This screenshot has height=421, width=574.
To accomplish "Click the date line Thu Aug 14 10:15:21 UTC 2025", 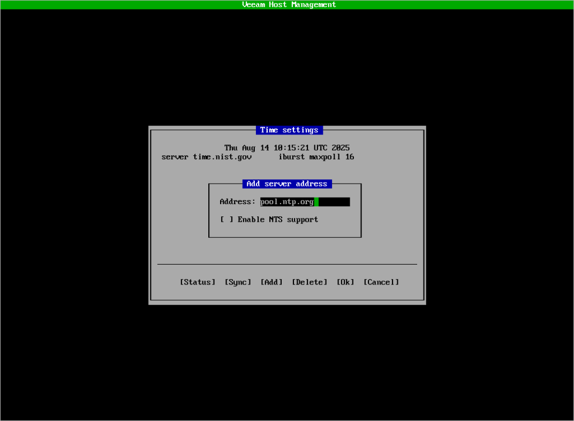I will coord(287,148).
